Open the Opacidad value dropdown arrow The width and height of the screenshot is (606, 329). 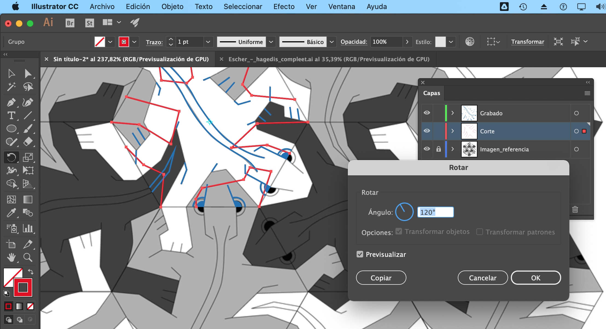[x=407, y=42]
